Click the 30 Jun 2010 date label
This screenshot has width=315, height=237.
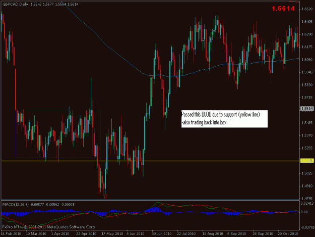point(162,233)
